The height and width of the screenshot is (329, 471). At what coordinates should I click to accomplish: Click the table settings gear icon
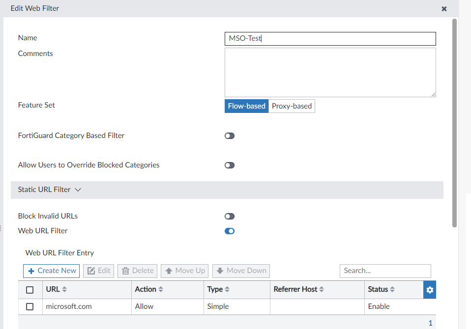pos(430,290)
